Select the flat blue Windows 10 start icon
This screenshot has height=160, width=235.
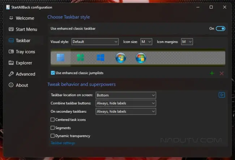point(101,58)
